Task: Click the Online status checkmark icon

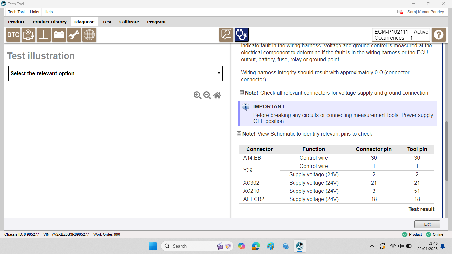Action: pos(429,234)
